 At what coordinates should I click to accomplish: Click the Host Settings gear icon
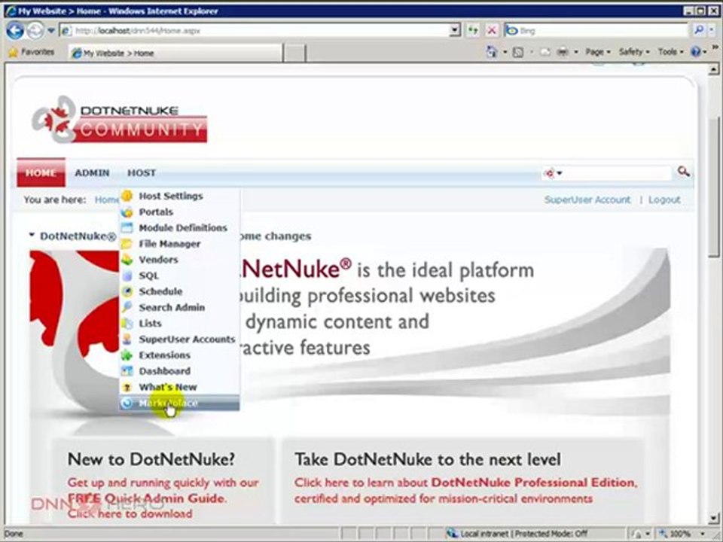(127, 196)
